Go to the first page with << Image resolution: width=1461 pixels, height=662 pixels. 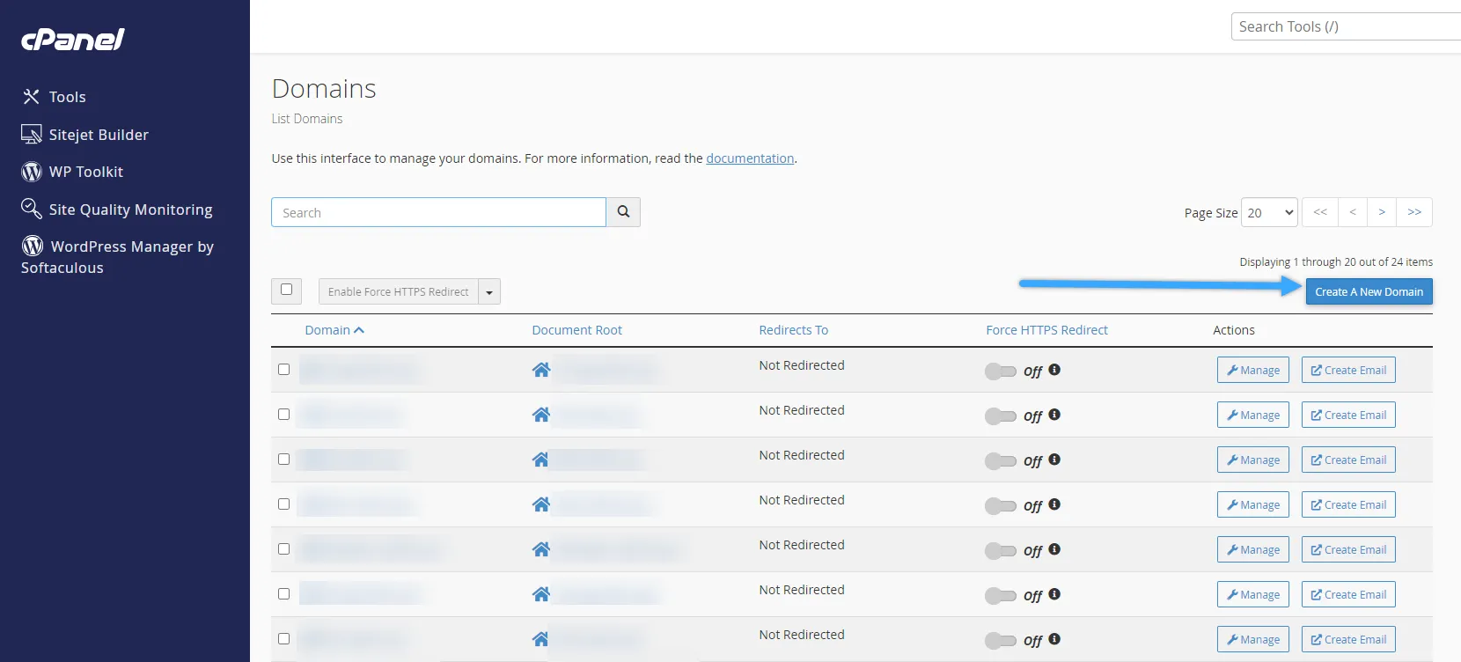pyautogui.click(x=1320, y=212)
